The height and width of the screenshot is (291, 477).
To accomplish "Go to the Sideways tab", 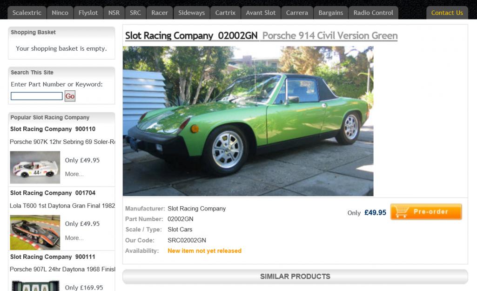I will [x=192, y=13].
